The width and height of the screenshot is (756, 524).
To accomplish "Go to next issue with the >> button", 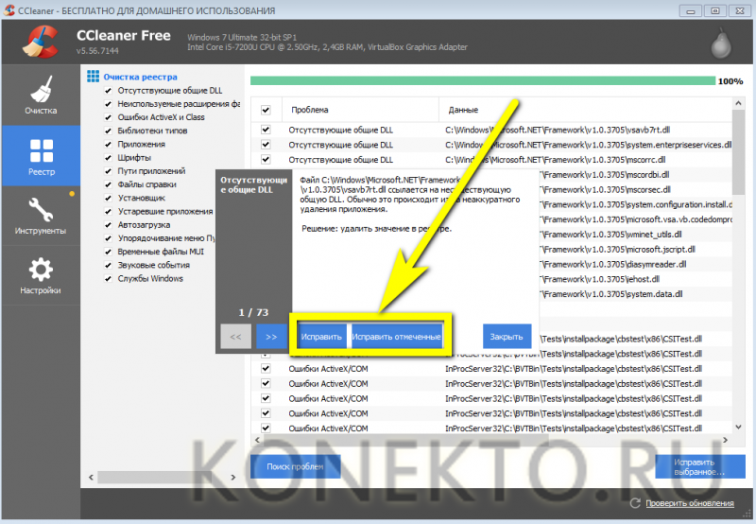I will (x=271, y=337).
